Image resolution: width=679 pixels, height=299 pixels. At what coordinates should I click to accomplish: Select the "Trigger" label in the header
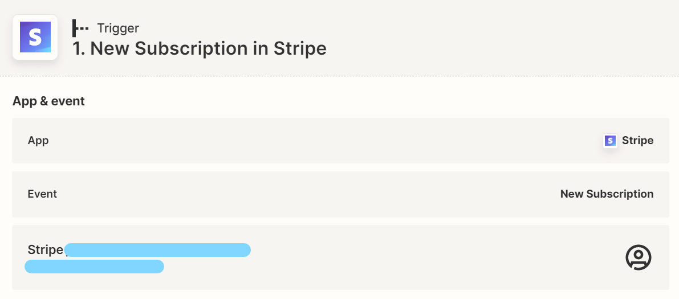pyautogui.click(x=118, y=28)
